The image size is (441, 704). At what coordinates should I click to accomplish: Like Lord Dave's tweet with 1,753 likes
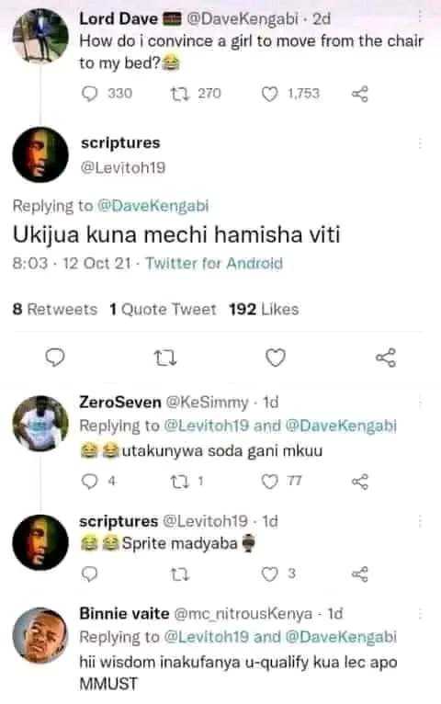(269, 95)
